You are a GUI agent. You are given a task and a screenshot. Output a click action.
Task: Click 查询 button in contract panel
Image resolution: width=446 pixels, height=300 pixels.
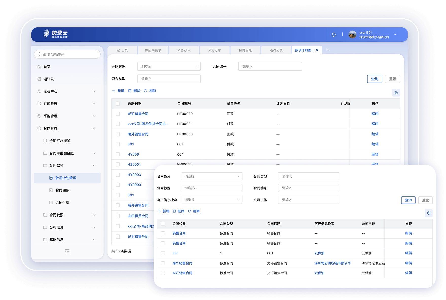coord(408,200)
